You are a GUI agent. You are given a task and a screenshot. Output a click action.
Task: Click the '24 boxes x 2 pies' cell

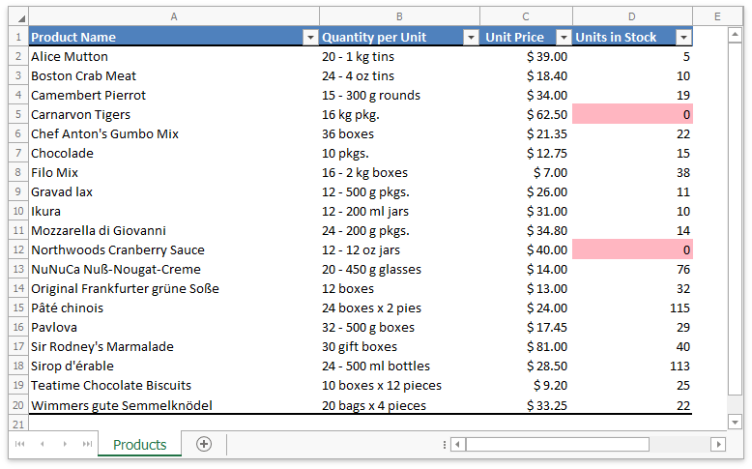click(x=399, y=308)
